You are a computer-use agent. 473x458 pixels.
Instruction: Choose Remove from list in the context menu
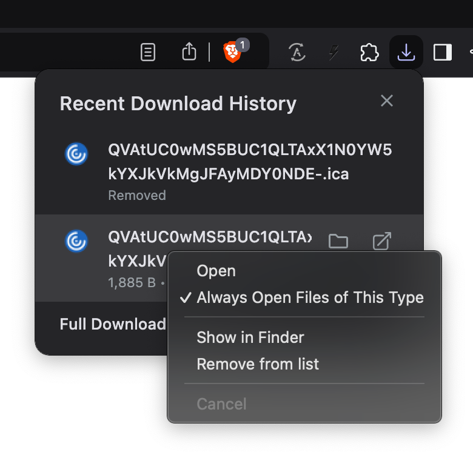258,364
